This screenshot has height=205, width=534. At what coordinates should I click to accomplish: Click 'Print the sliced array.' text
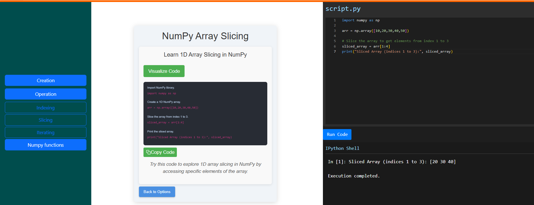160,131
